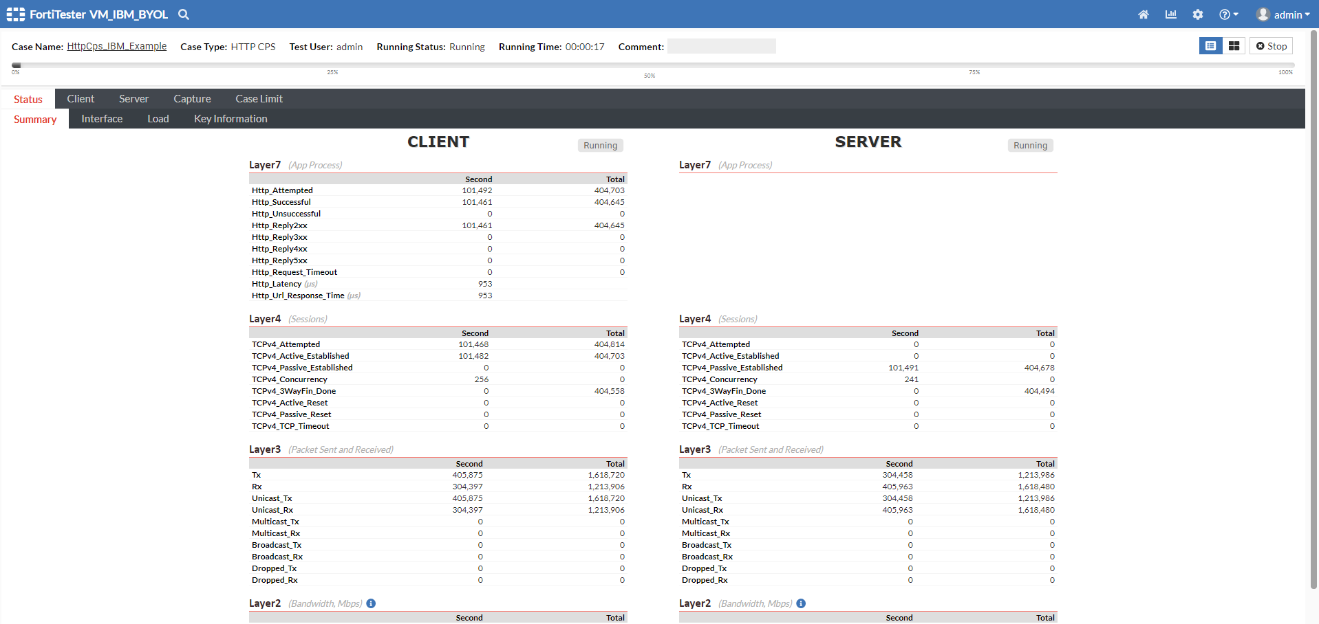Click the server Layer2 bandwidth info icon
The width and height of the screenshot is (1319, 624).
(x=801, y=603)
